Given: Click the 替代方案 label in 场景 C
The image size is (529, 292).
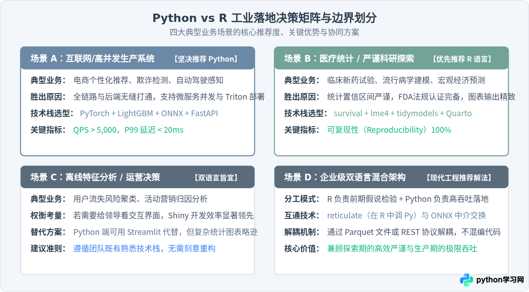Looking at the screenshot, I should 48,232.
